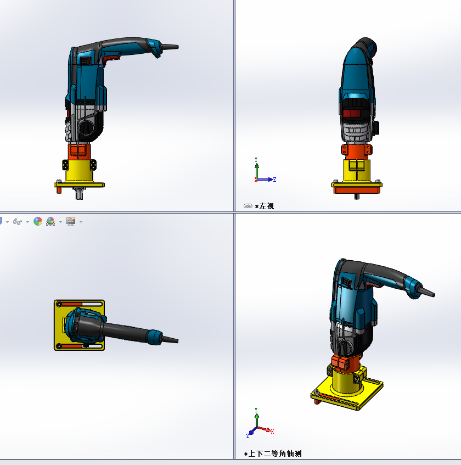461x465 pixels.
Task: Click the *上下二等角轴测 view label
Action: tap(273, 453)
